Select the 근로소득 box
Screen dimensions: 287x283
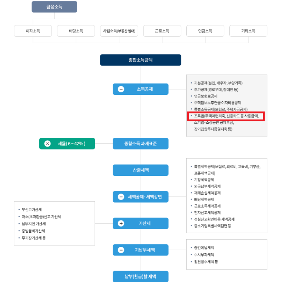(162, 31)
